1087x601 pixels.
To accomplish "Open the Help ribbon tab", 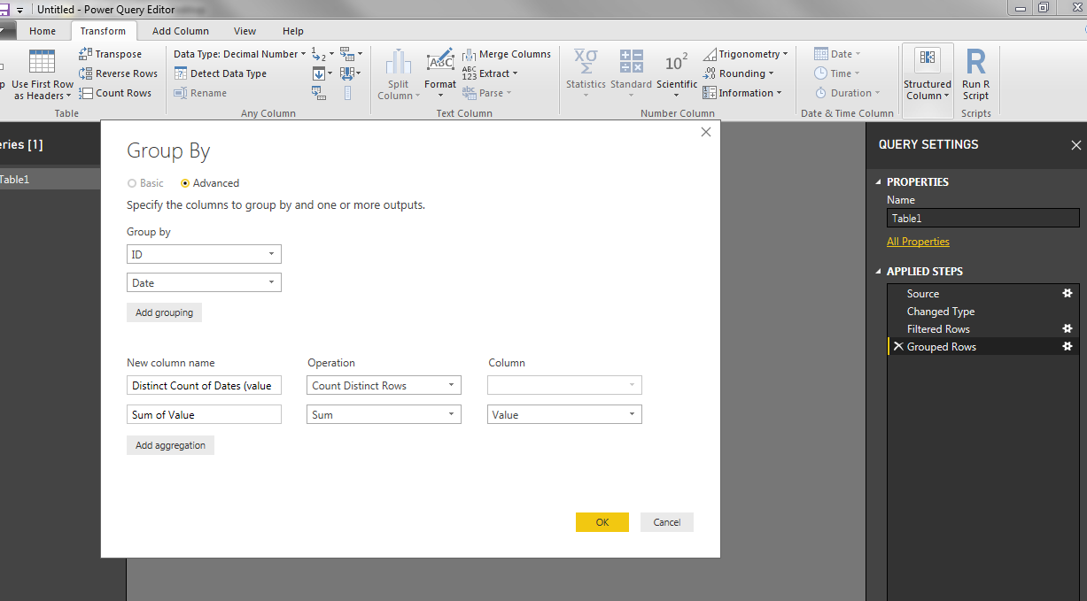I will (292, 31).
